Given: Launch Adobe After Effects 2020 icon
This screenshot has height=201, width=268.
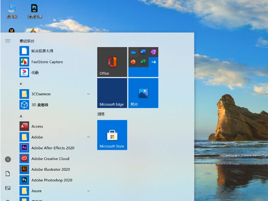Looking at the screenshot, I should tap(24, 148).
